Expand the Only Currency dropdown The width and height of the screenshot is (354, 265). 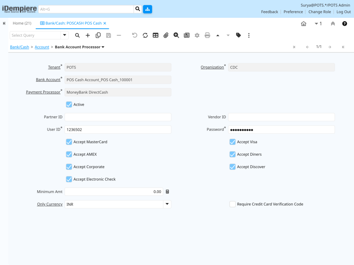167,204
